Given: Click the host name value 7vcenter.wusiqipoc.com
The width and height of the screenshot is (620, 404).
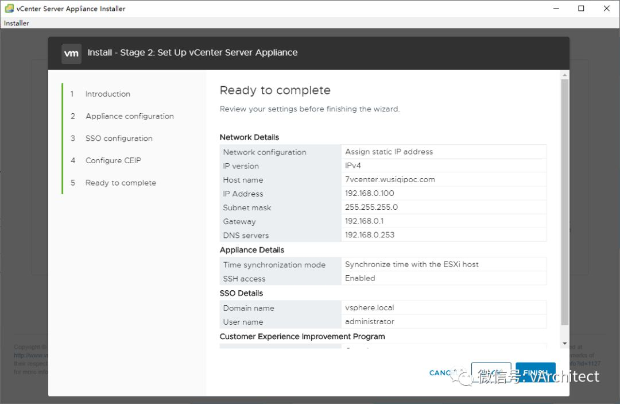Looking at the screenshot, I should [390, 179].
